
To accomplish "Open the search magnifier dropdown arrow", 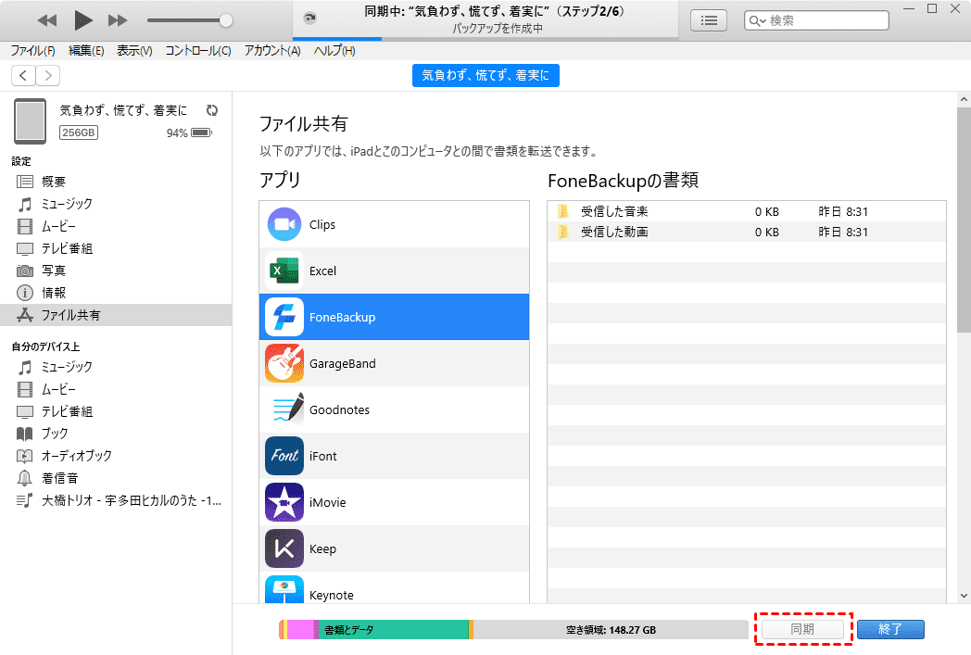I will (761, 21).
